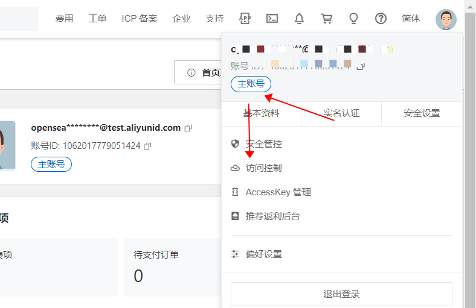Image resolution: width=476 pixels, height=308 pixels.
Task: Open the notification bell
Action: point(299,19)
